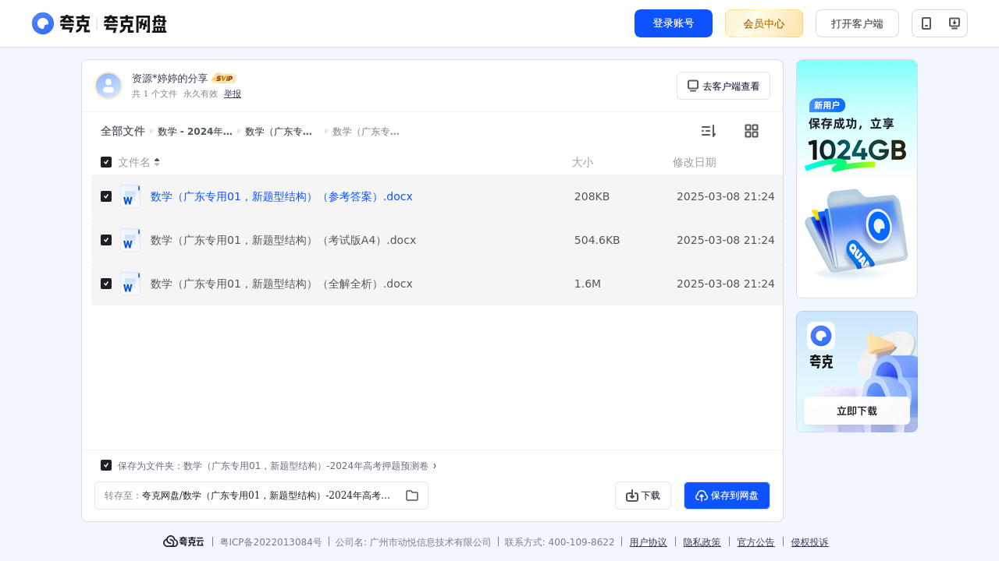Open the 用户协议 link
999x561 pixels.
click(649, 542)
